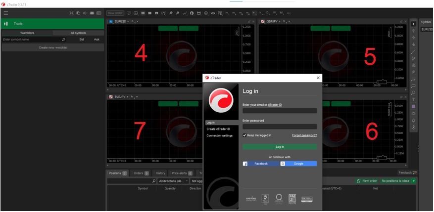Image resolution: width=434 pixels, height=212 pixels.
Task: Open the alert bell tool
Action: click(x=414, y=121)
